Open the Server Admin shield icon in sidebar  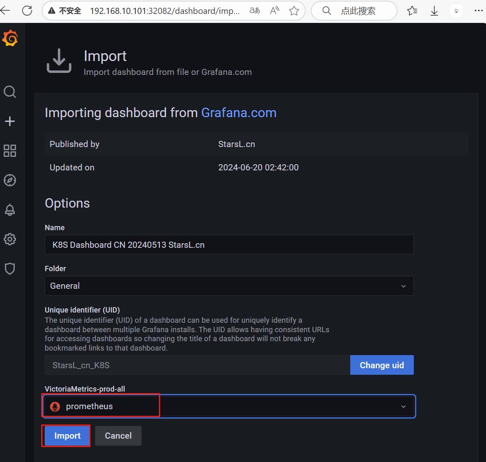10,269
